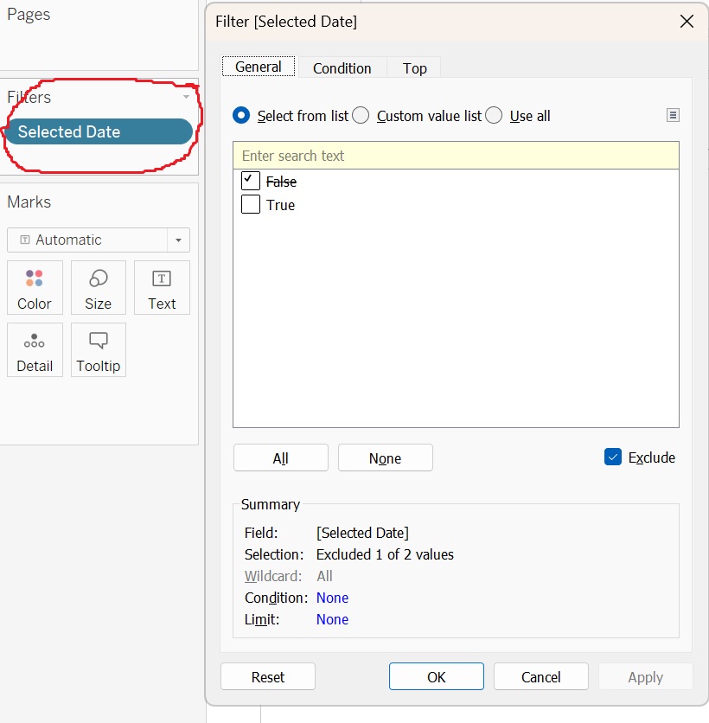This screenshot has width=709, height=723.
Task: Click the Enter search text field
Action: [x=456, y=156]
